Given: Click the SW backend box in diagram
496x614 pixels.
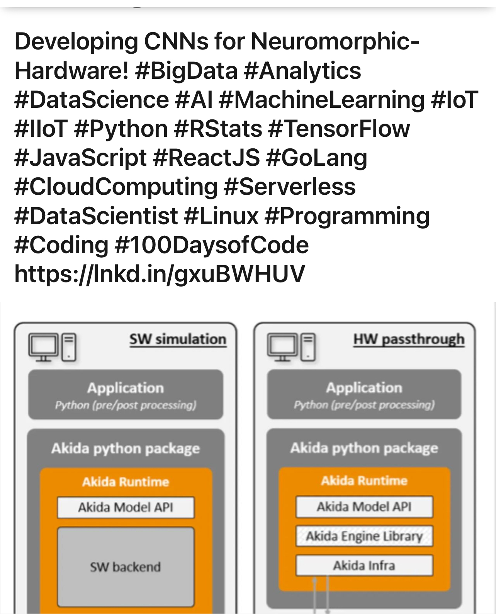Looking at the screenshot, I should (126, 567).
